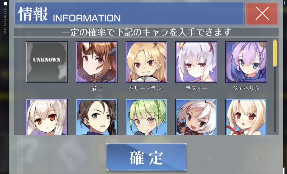Select white-haired orange-eyed character in second row
Screen dimensions: 287x174
click(x=47, y=117)
